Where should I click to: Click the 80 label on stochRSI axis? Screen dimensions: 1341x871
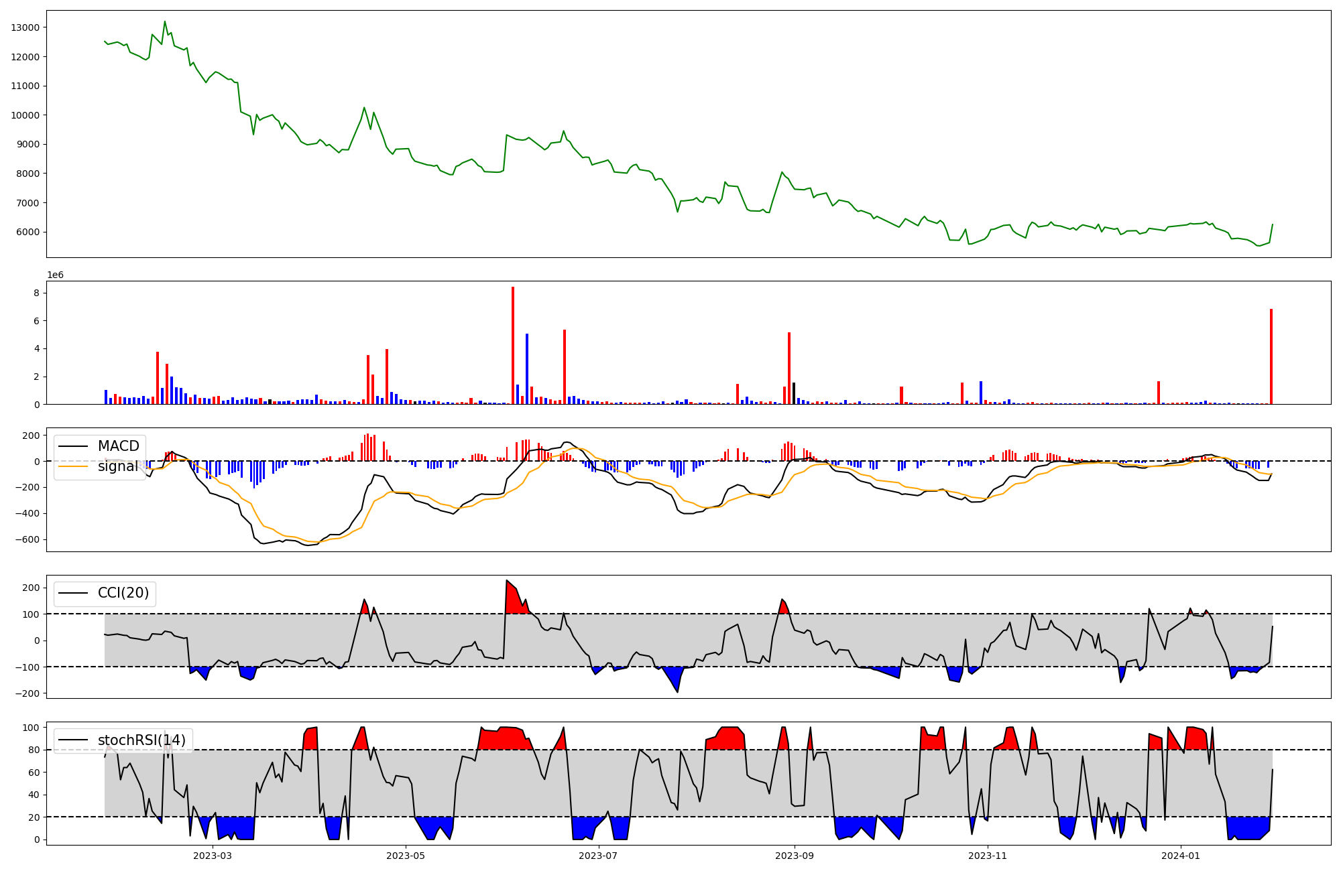pos(34,750)
